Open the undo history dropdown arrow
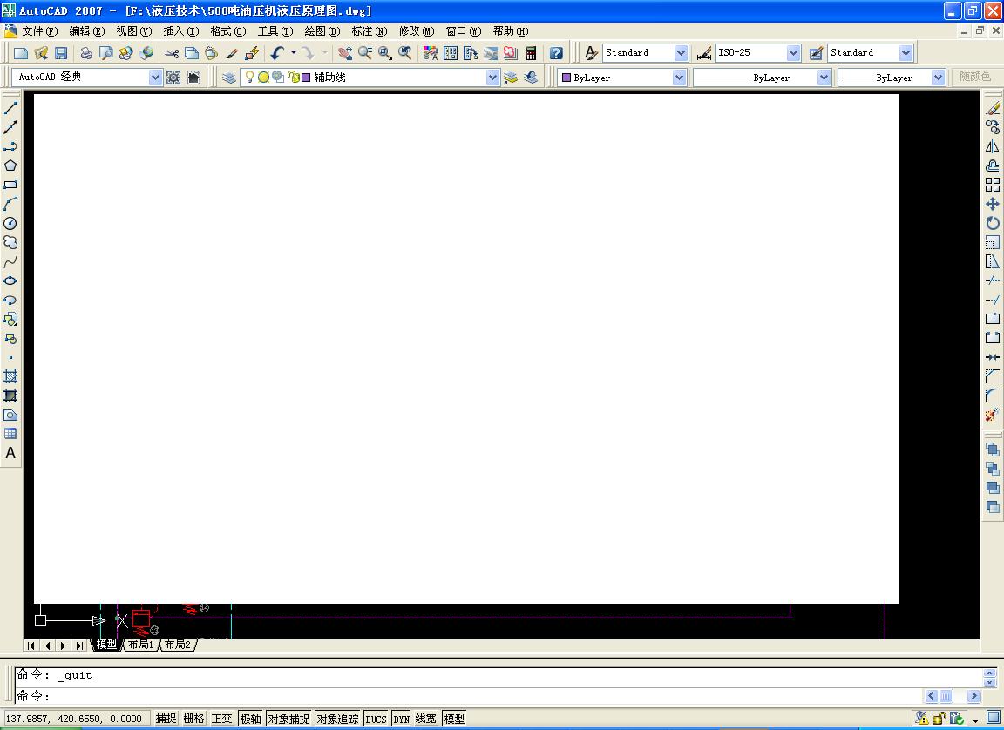 point(294,53)
